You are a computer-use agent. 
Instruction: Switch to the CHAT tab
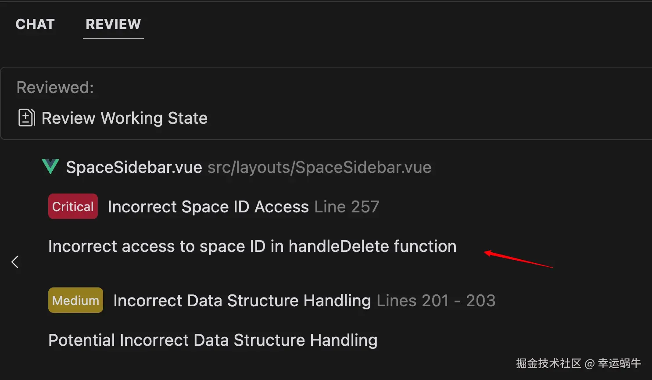[x=35, y=24]
